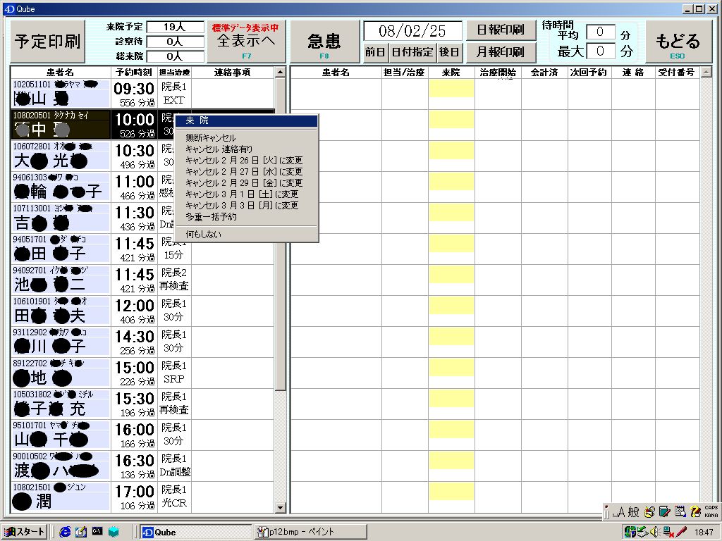The image size is (722, 541).
Task: Click the IME help question mark icon
Action: pos(695,512)
